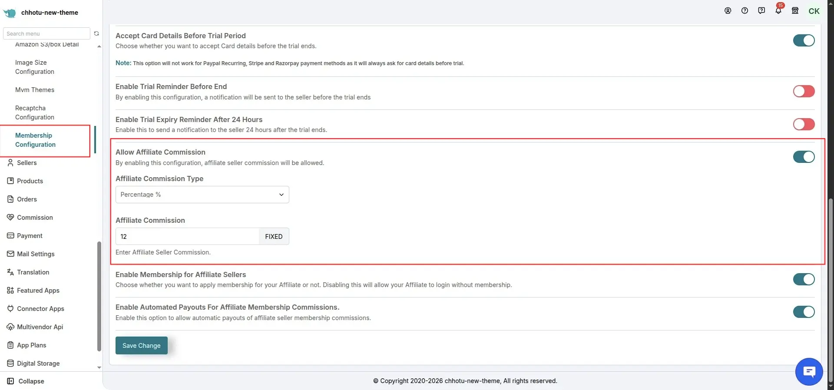Click the sidebar scroll up arrow

click(x=99, y=46)
